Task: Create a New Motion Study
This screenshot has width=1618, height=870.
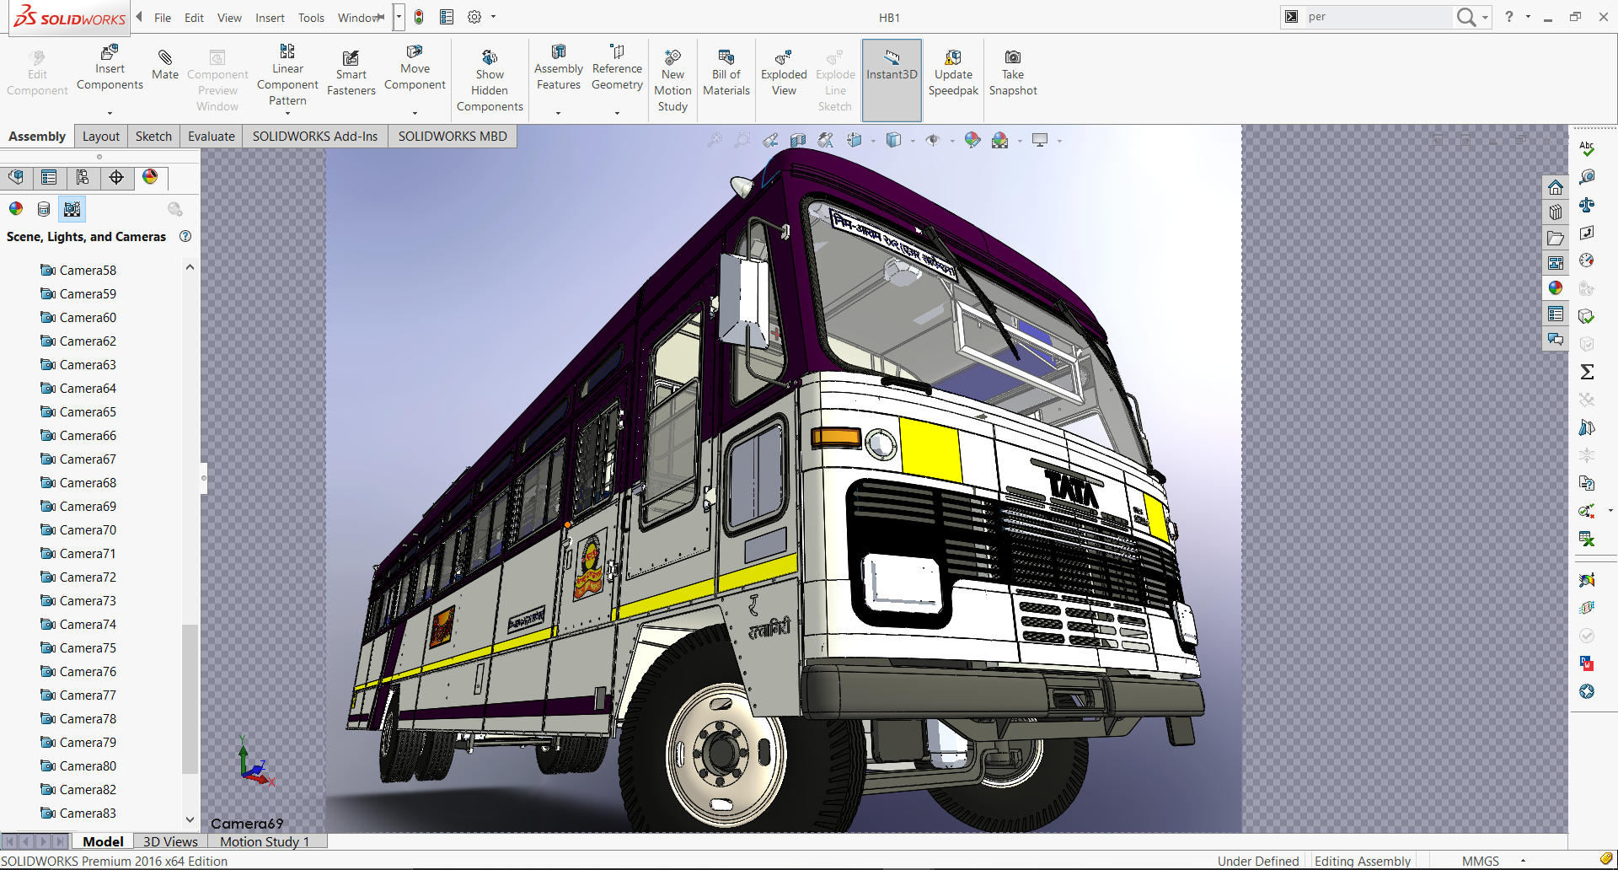Action: coord(672,80)
